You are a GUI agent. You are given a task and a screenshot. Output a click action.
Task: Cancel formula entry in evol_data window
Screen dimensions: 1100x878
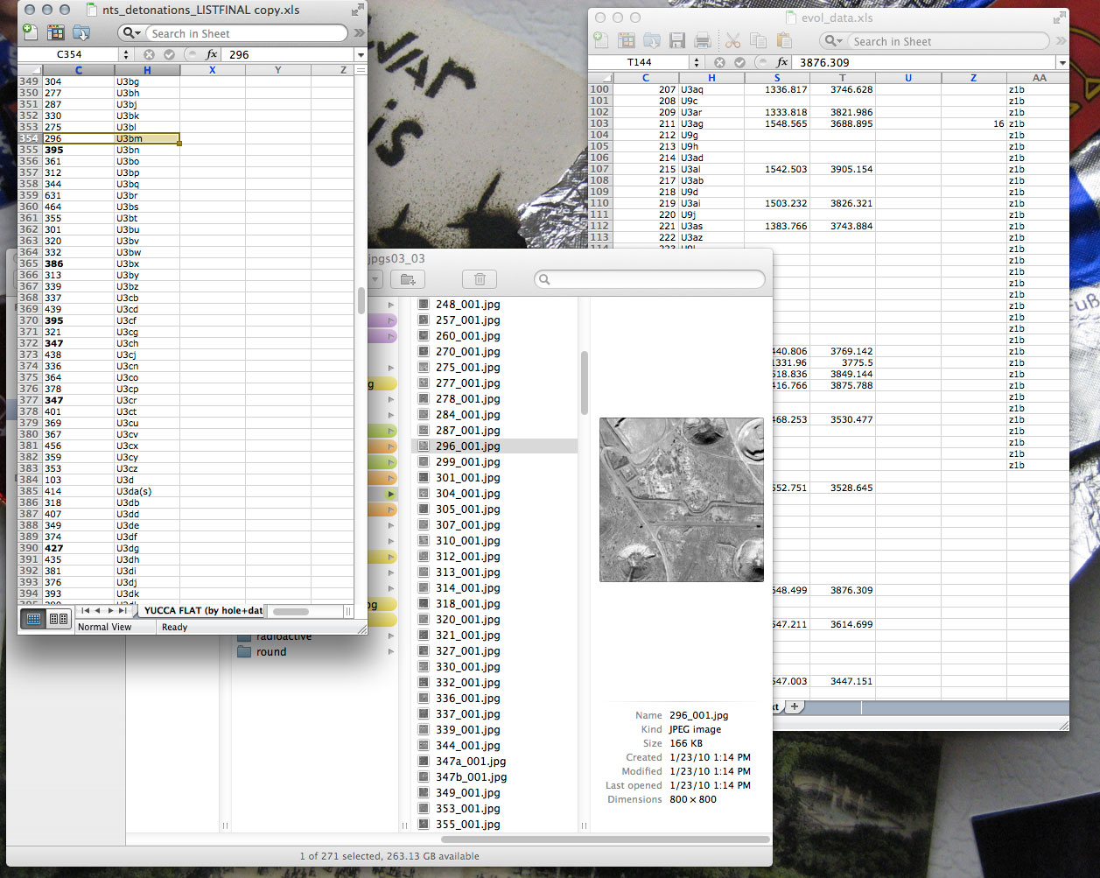[x=720, y=62]
